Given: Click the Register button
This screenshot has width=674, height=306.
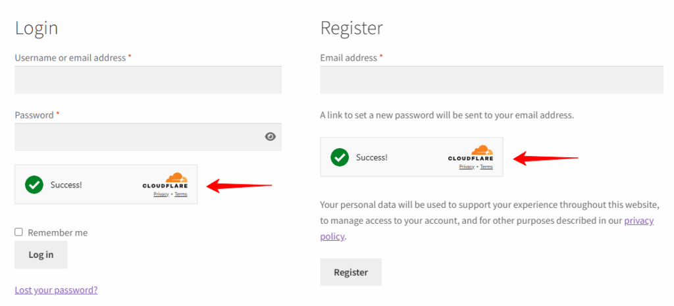Looking at the screenshot, I should (351, 272).
